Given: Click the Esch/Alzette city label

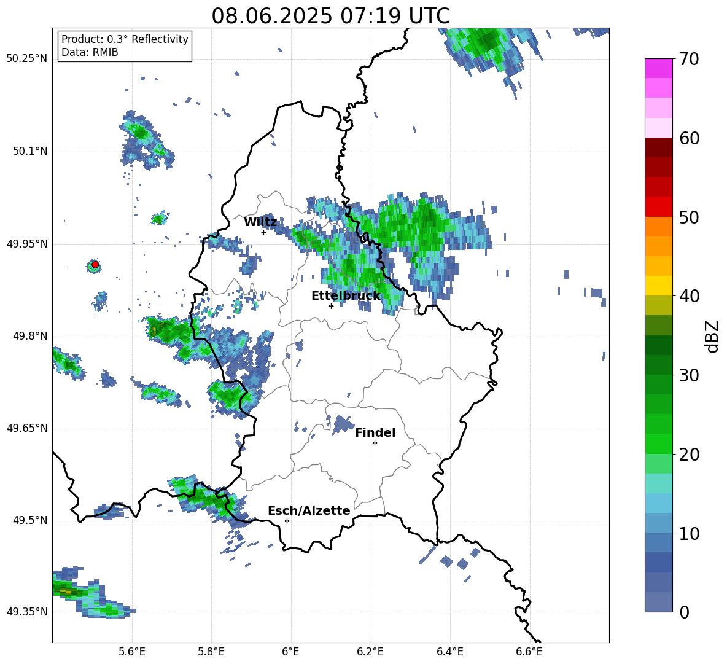Looking at the screenshot, I should click(x=309, y=510).
